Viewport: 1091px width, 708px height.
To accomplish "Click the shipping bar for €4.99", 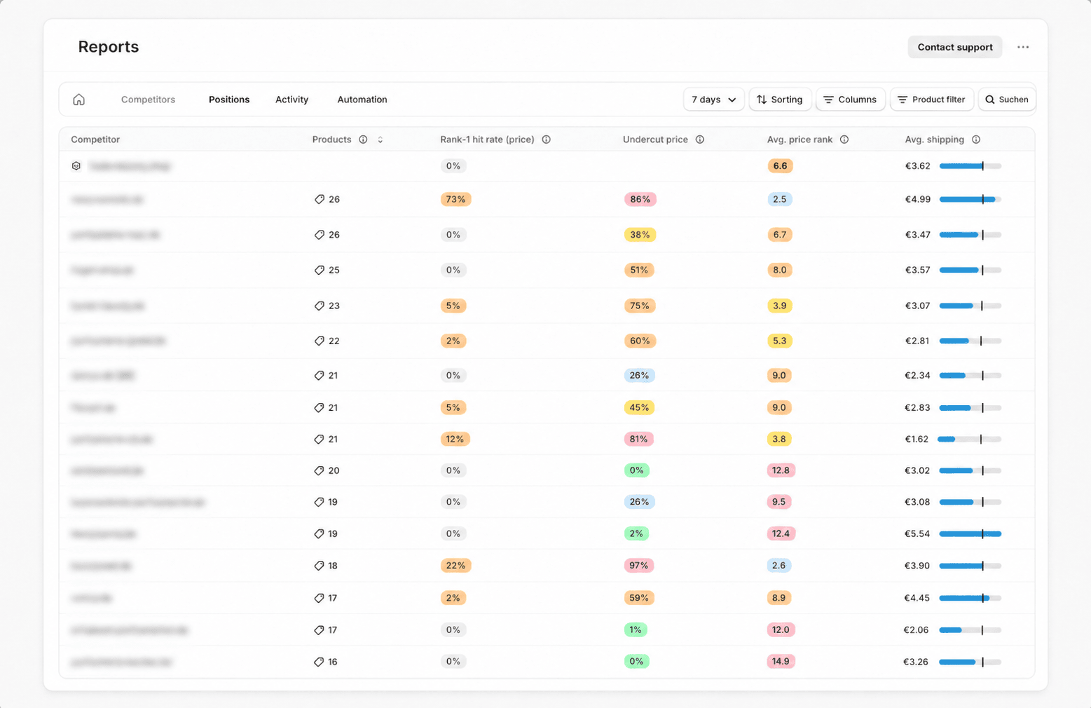I will 970,200.
